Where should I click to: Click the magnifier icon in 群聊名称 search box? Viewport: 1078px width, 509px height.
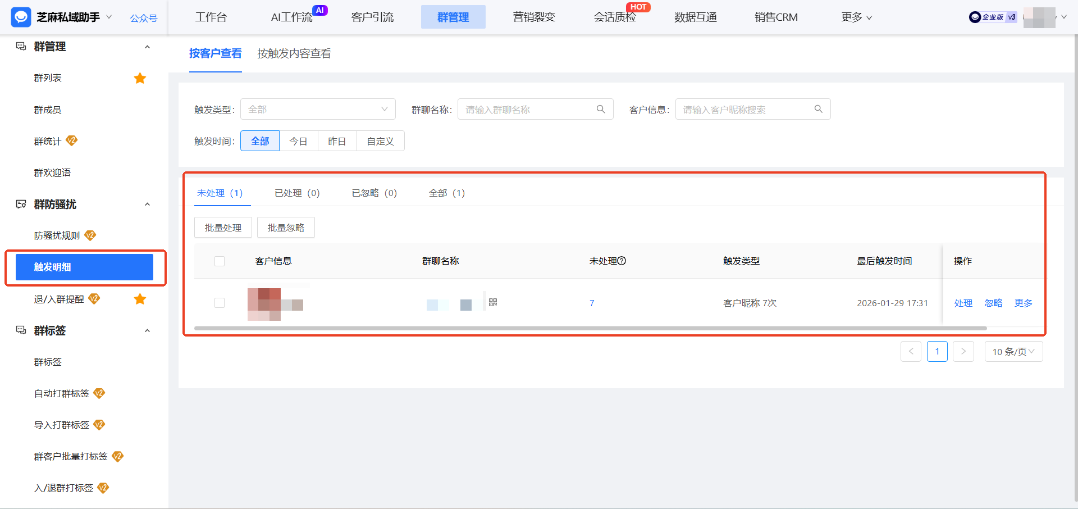point(600,109)
